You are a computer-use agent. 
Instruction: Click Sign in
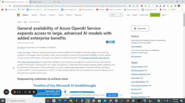coord(164,15)
